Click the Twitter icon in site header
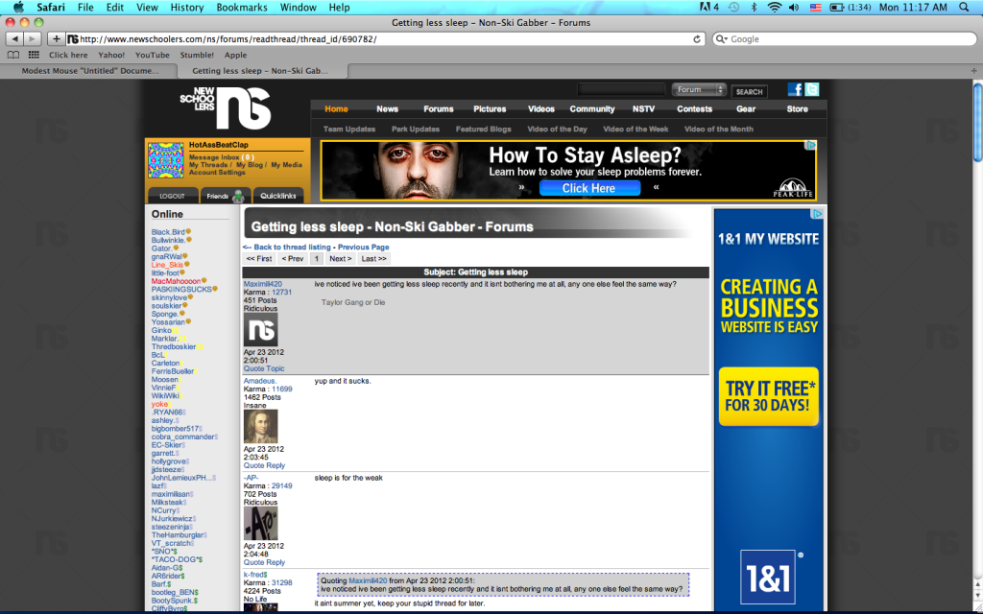This screenshot has width=983, height=614. (812, 89)
